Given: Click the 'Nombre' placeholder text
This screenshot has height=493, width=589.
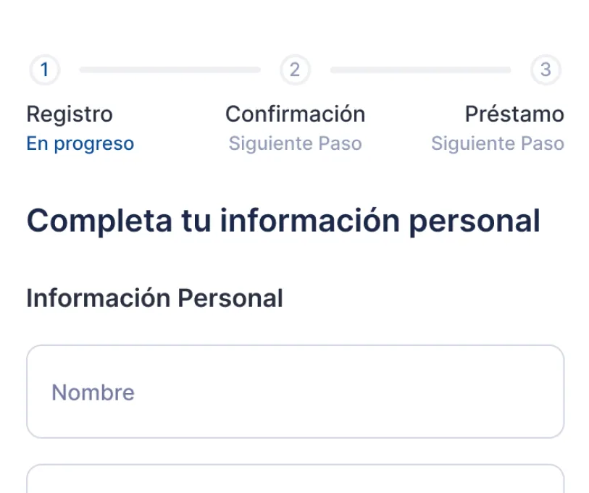Looking at the screenshot, I should pyautogui.click(x=93, y=392).
